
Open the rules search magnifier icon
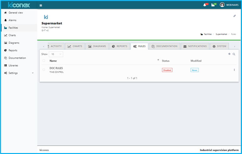coord(234,54)
